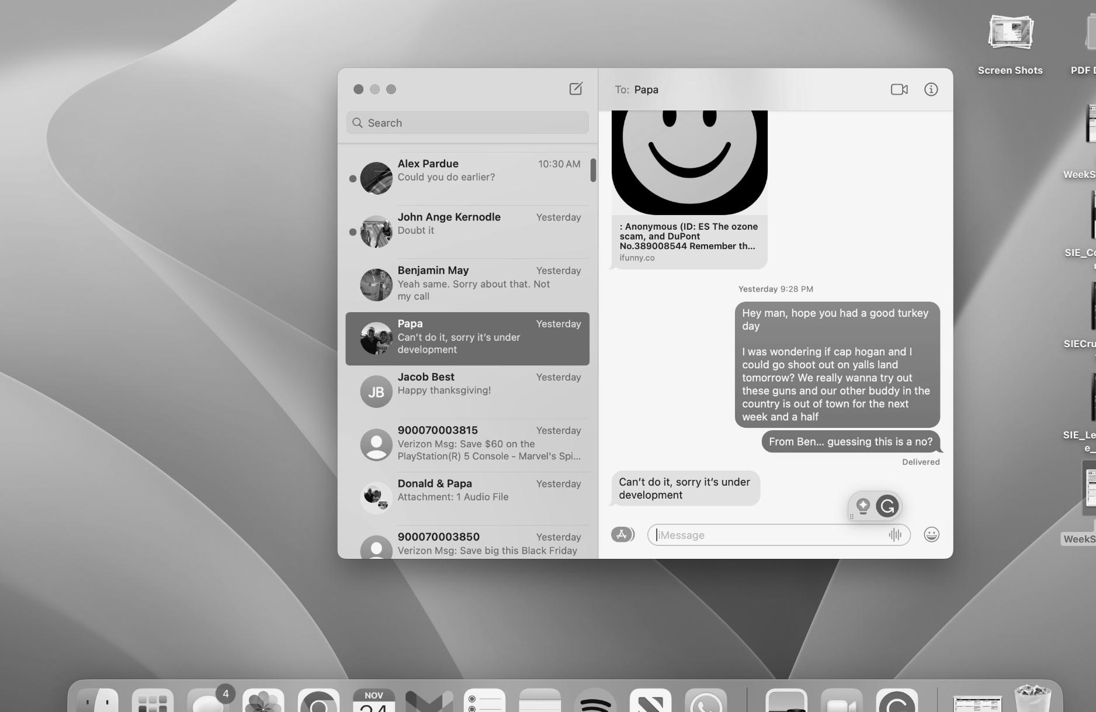Viewport: 1096px width, 712px height.
Task: Open the conversation details info icon
Action: click(931, 89)
